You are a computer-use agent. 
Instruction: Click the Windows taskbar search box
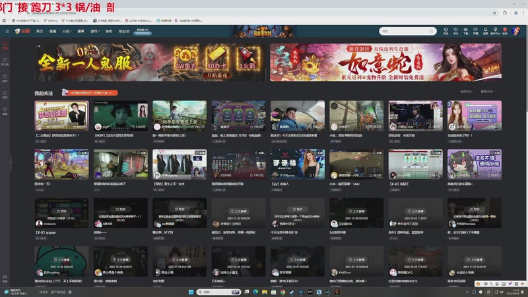click(219, 292)
